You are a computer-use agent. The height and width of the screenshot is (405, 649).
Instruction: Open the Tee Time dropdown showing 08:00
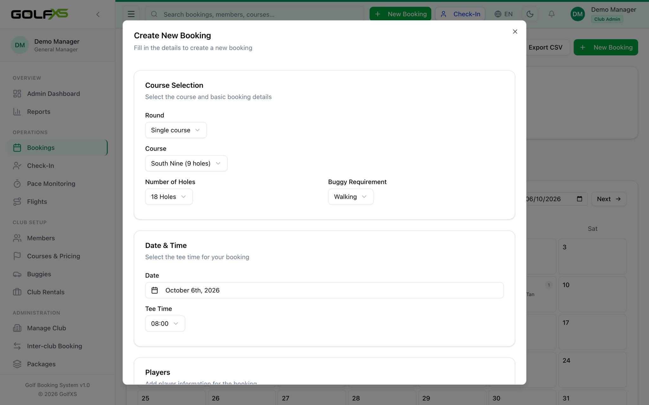165,323
